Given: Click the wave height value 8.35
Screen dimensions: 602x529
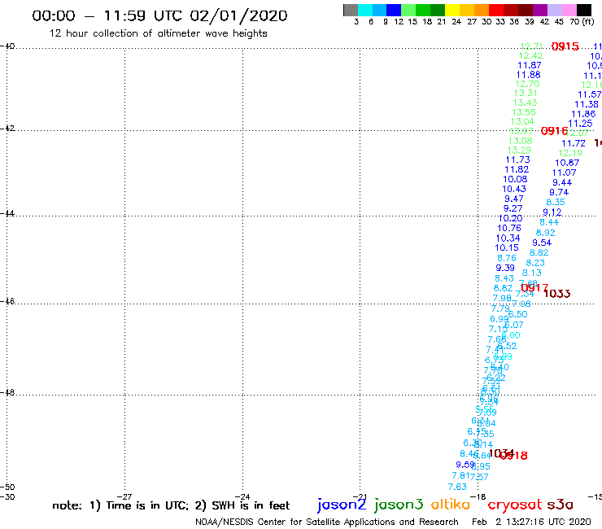Looking at the screenshot, I should pos(556,202).
